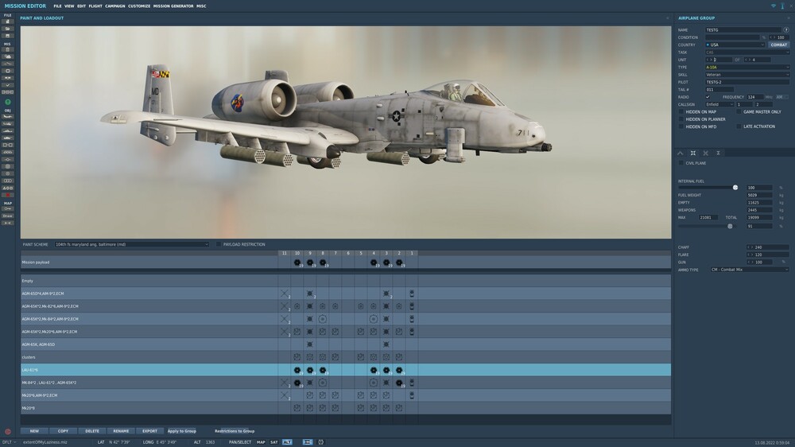
Task: Enable LATE ACTIVATION checkbox
Action: [739, 126]
